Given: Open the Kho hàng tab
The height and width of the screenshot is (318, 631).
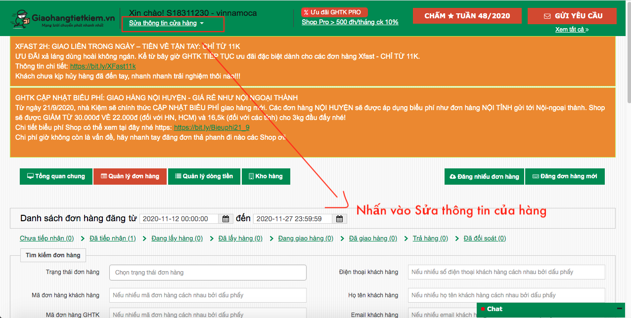Looking at the screenshot, I should coord(266,177).
